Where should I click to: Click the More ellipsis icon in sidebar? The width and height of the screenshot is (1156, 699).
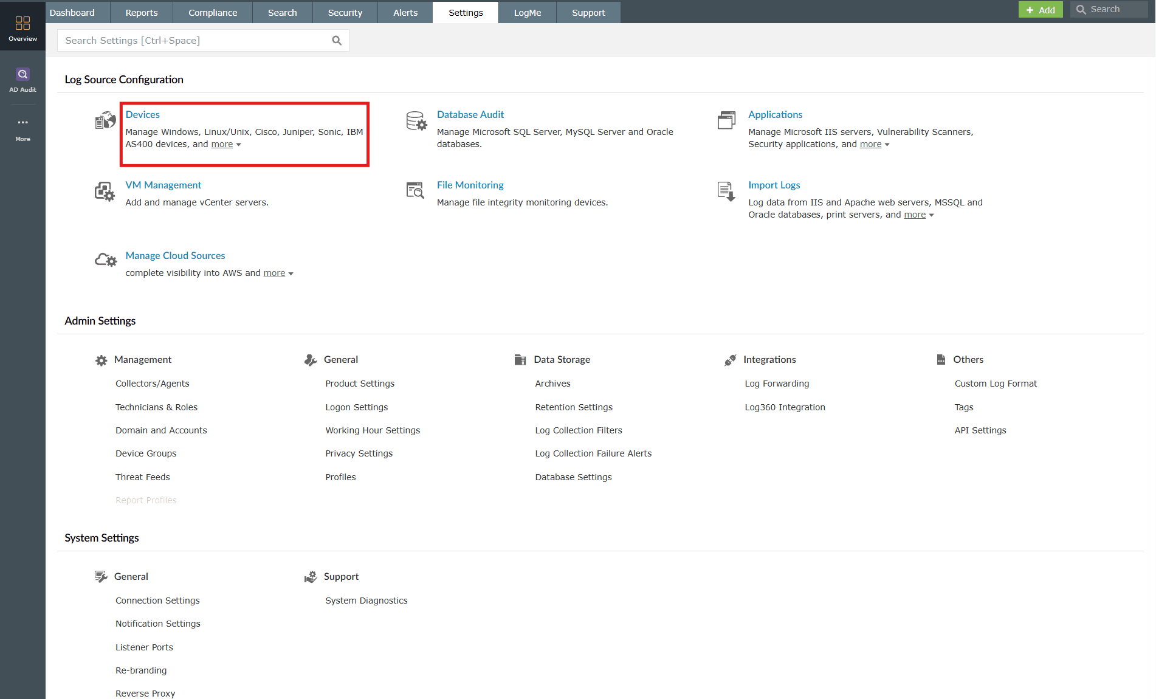coord(22,122)
